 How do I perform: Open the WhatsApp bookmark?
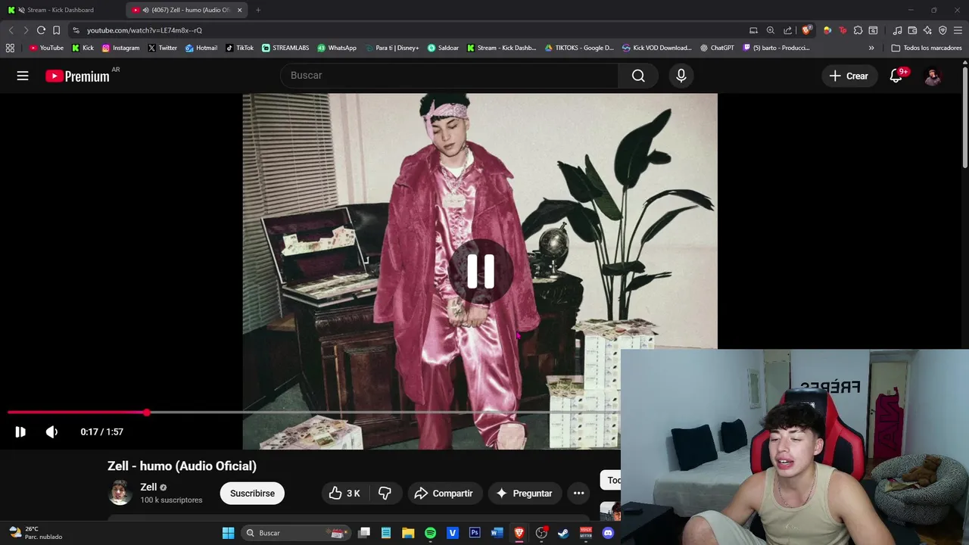point(337,48)
